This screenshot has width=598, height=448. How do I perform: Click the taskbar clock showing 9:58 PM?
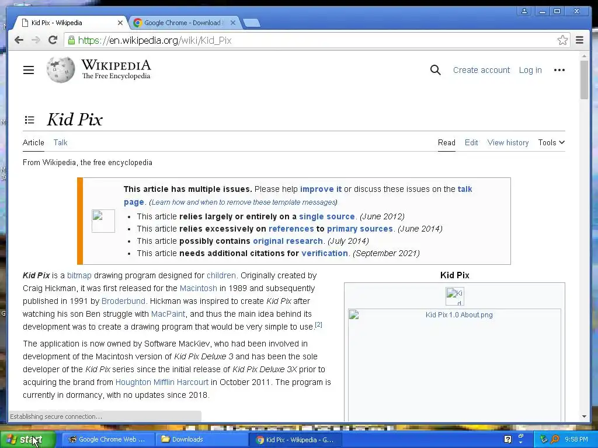(576, 439)
